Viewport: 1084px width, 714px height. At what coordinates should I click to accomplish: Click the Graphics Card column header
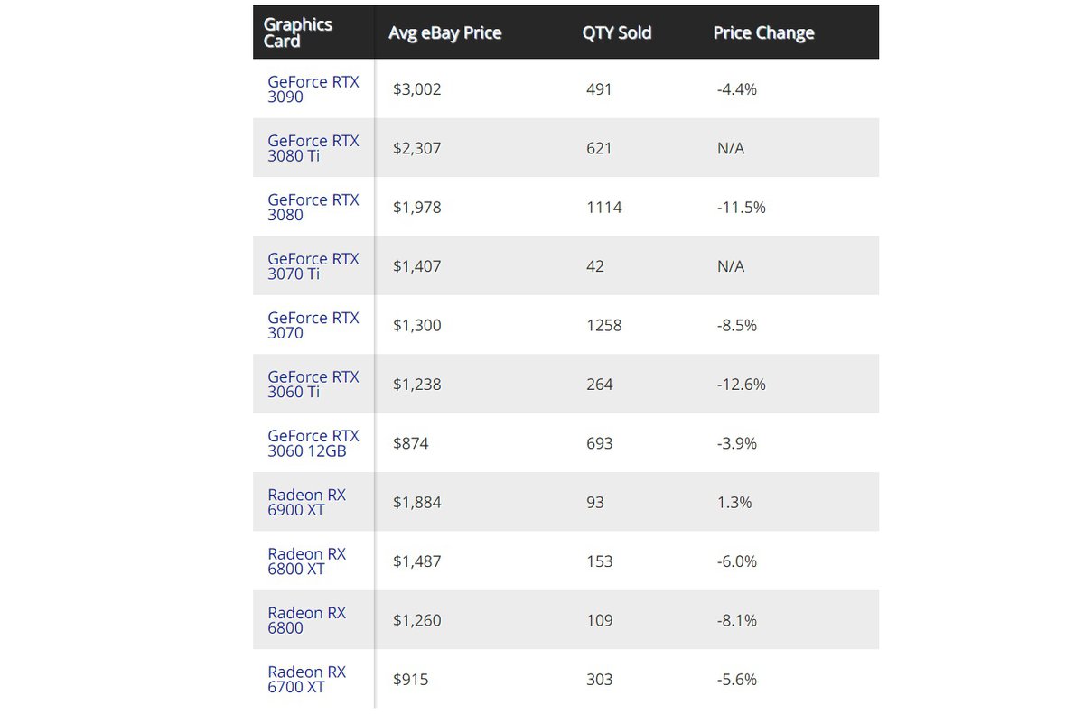tap(298, 32)
